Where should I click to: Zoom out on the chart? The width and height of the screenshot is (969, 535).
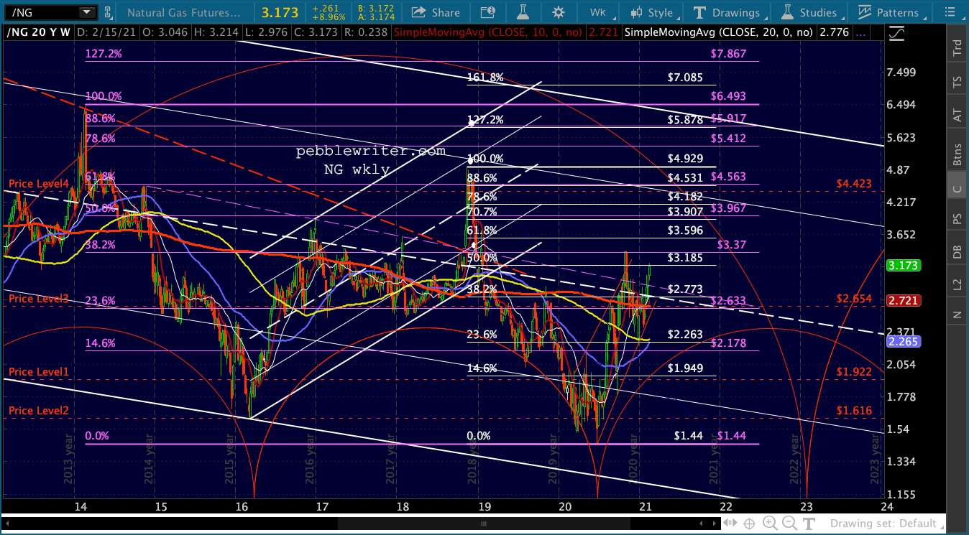click(x=789, y=524)
